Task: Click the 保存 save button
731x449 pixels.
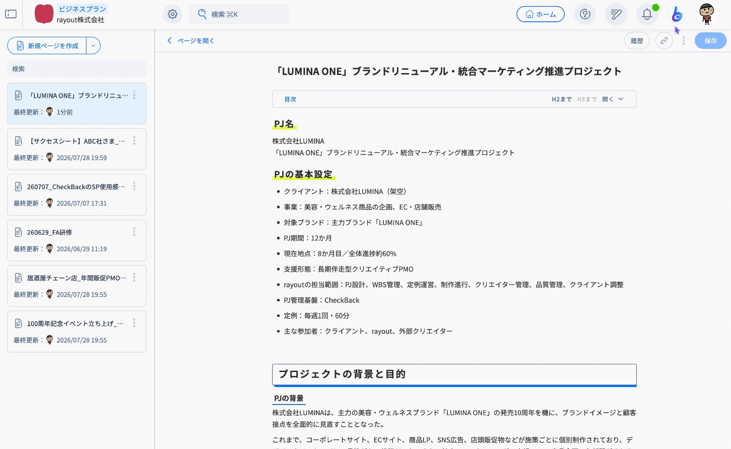Action: pos(710,41)
